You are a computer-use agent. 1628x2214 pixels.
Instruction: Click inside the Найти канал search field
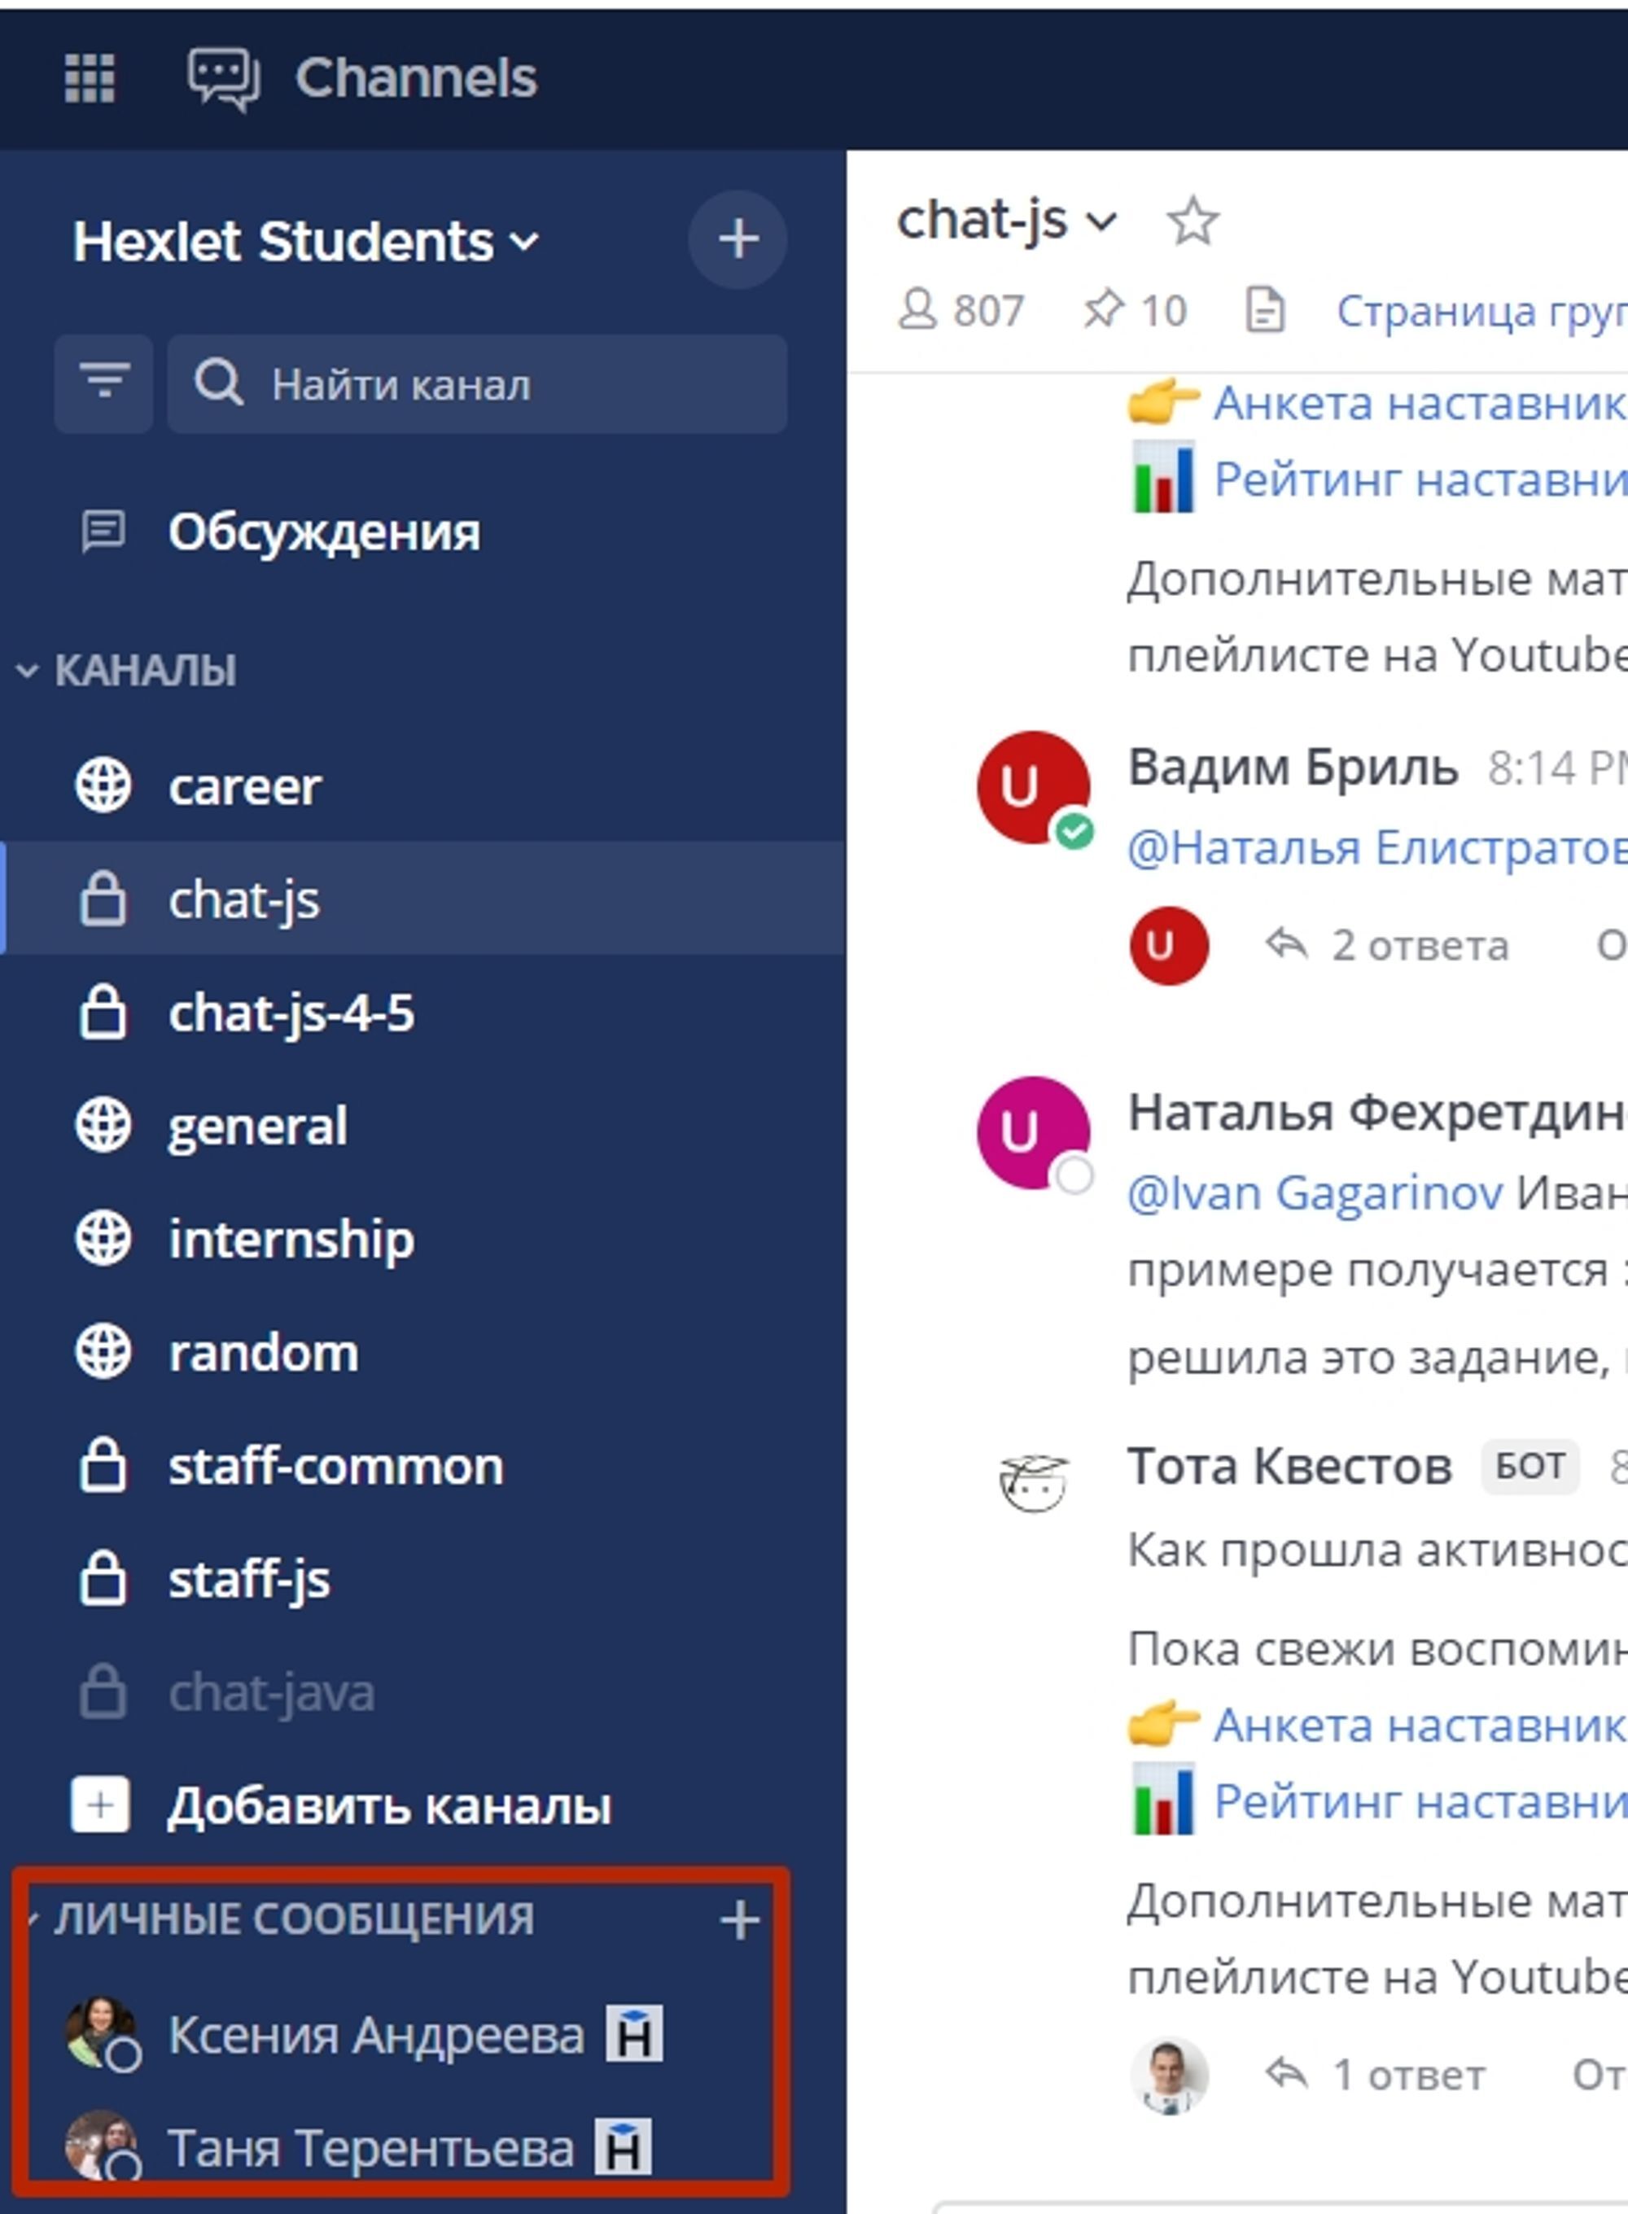[477, 383]
